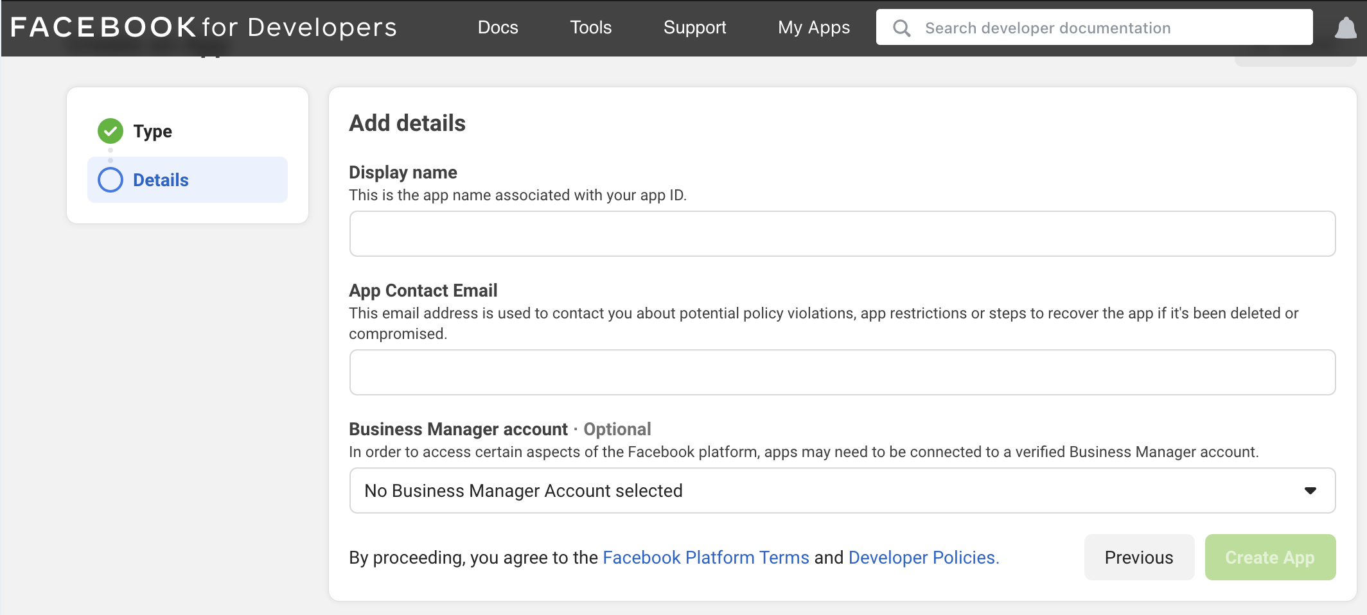Open the Developer Policies link
This screenshot has width=1367, height=615.
coord(922,557)
